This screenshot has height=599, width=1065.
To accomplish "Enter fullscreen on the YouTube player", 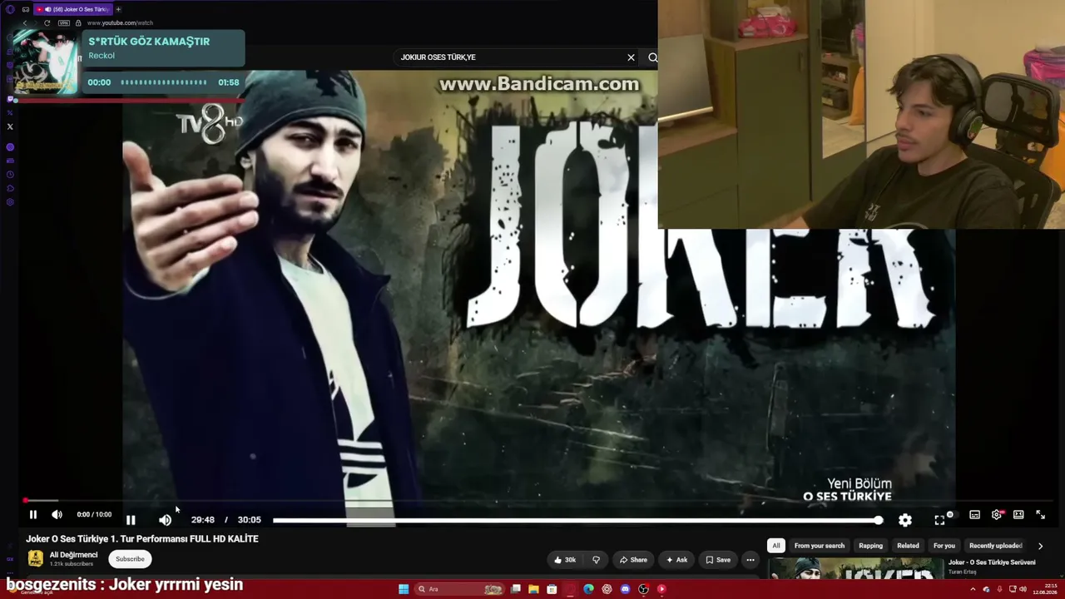I will point(1040,515).
